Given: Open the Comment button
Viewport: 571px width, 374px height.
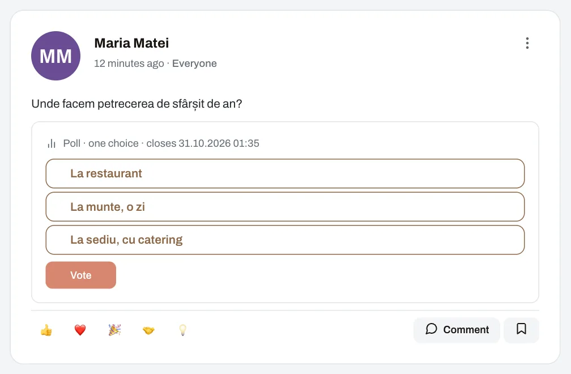Looking at the screenshot, I should [457, 330].
